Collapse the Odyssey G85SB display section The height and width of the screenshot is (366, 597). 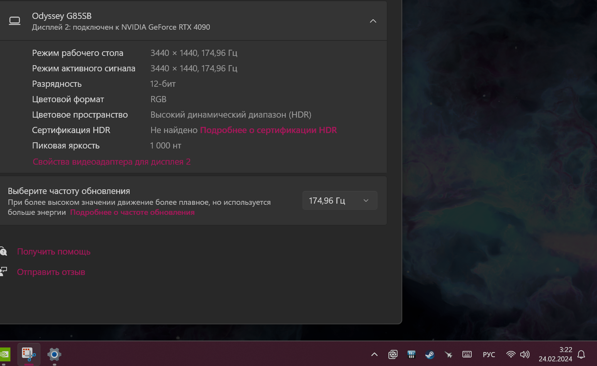tap(373, 21)
